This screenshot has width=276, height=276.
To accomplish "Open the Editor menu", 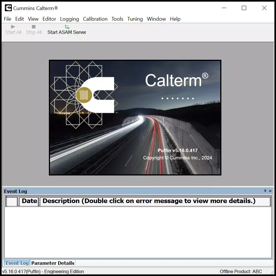I will coord(49,19).
